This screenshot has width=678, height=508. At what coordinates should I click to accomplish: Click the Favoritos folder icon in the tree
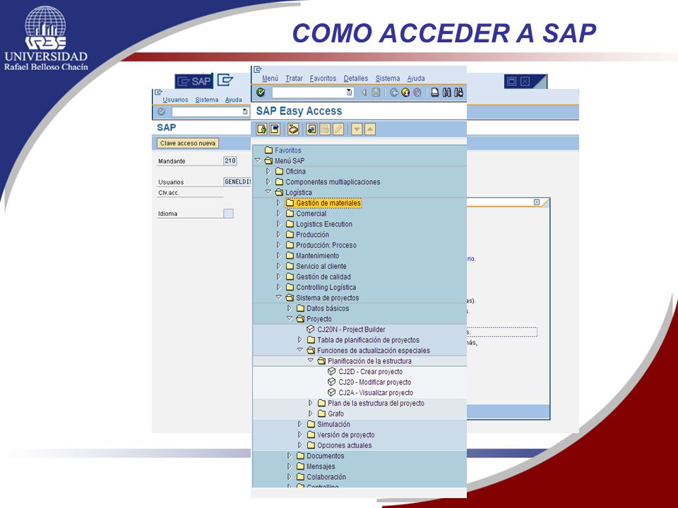coord(268,150)
